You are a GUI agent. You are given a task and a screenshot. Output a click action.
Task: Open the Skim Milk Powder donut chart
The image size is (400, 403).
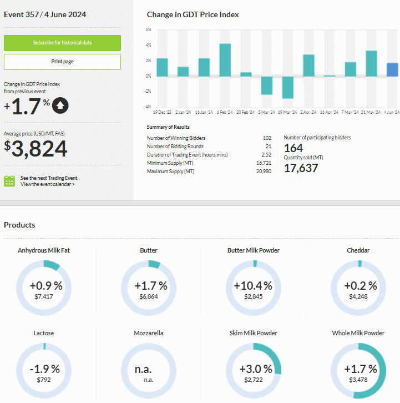(254, 371)
